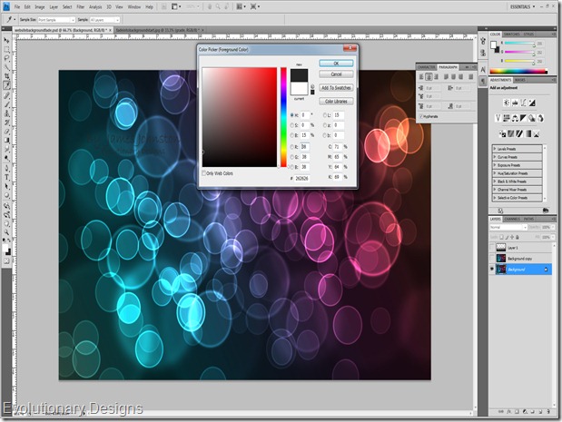Click the Black & White adjustment icon
The image size is (562, 422).
(x=523, y=118)
